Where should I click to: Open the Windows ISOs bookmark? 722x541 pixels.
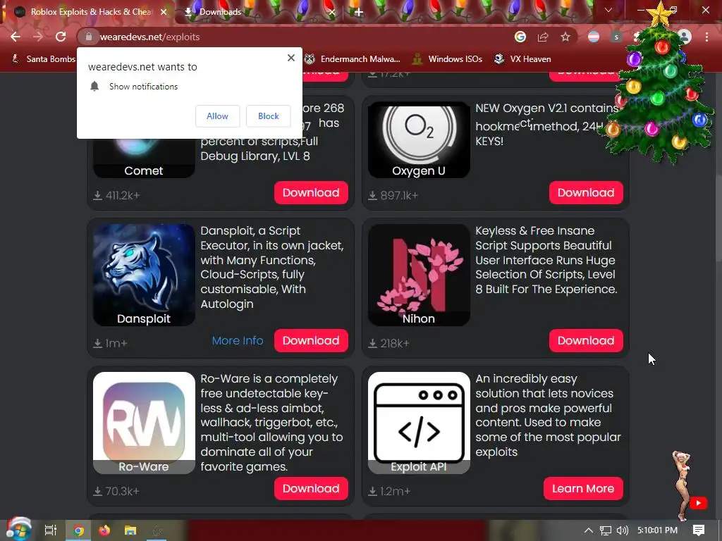(448, 59)
